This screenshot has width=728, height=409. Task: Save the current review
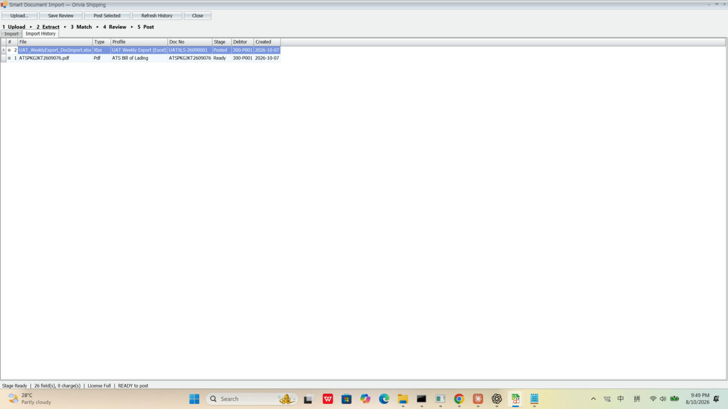pos(60,15)
